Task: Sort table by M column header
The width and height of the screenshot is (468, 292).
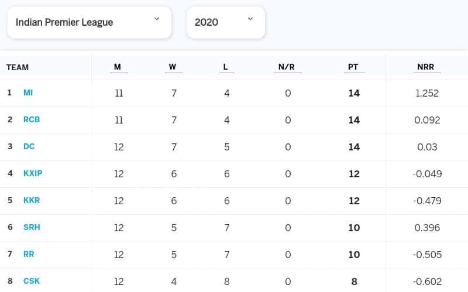Action: pos(118,67)
